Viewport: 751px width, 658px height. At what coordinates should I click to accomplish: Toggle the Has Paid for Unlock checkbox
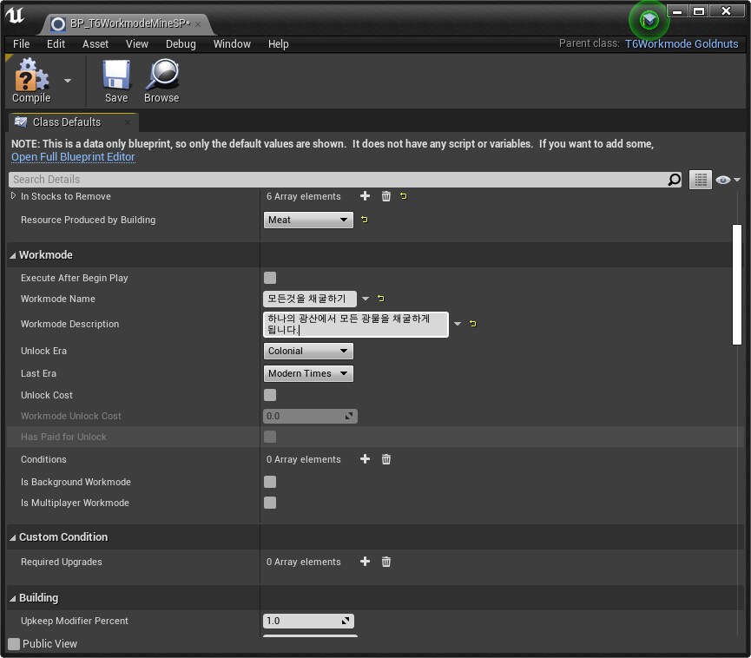(270, 437)
